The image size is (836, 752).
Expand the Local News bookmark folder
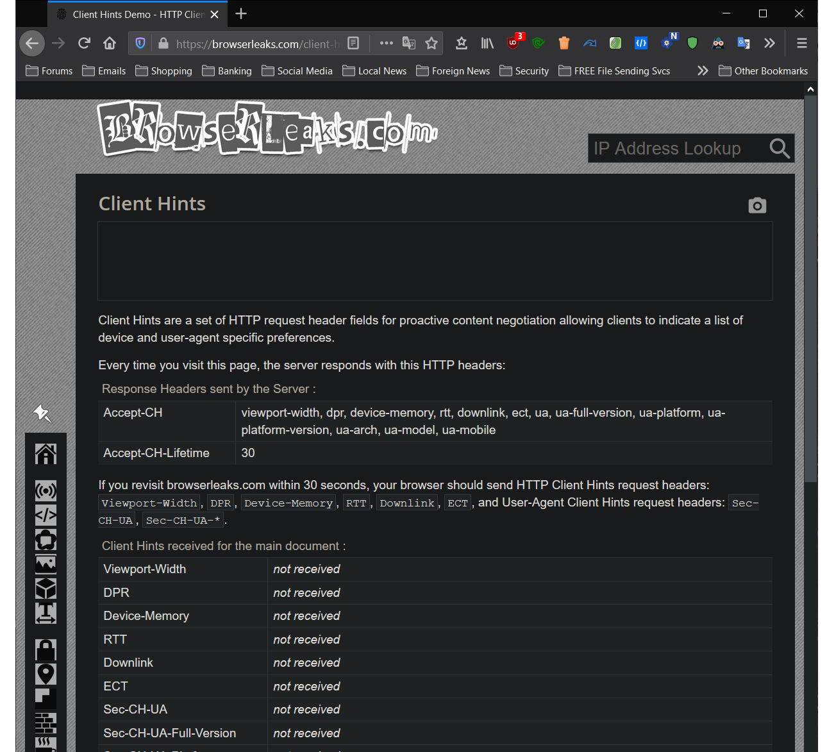coord(374,71)
